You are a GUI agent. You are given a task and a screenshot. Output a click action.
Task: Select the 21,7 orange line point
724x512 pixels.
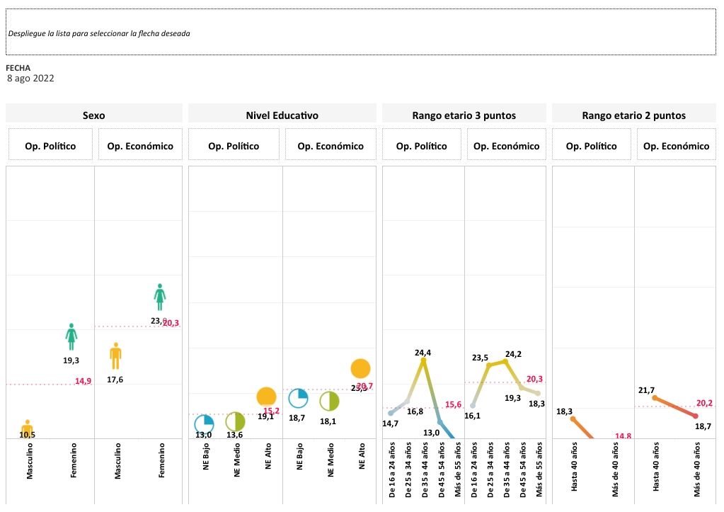655,398
